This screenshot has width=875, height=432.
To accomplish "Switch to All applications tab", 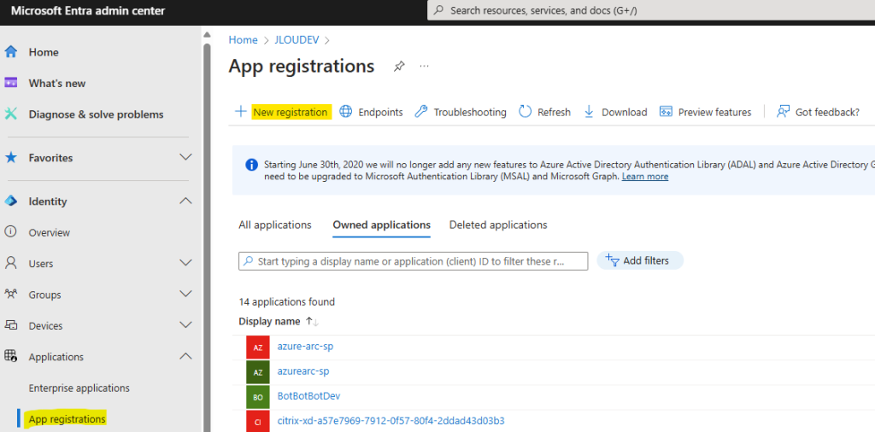I will coord(275,225).
